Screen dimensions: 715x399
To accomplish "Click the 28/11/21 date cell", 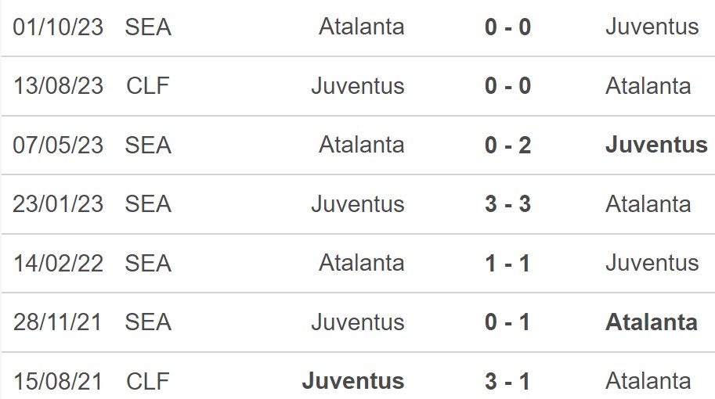I will [x=57, y=322].
